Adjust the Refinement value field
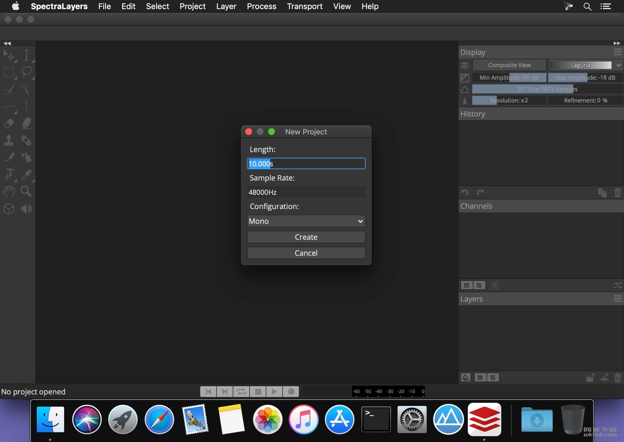Image resolution: width=624 pixels, height=442 pixels. pyautogui.click(x=585, y=100)
